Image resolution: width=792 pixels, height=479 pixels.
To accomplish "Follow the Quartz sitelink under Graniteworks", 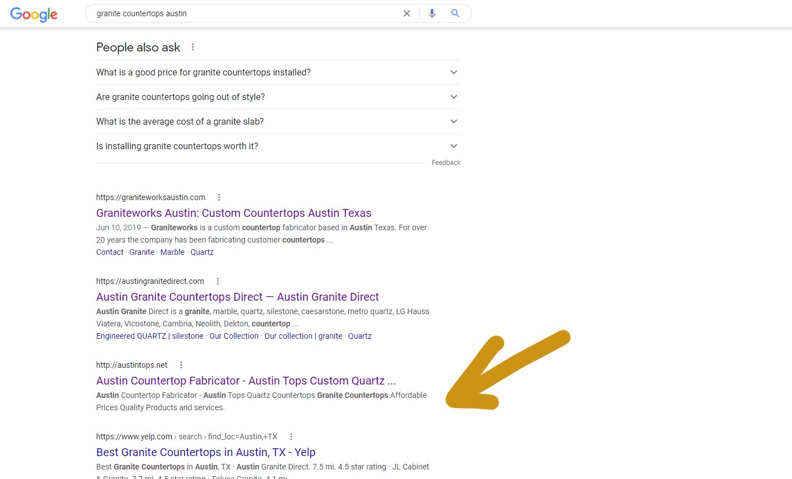I will pyautogui.click(x=202, y=252).
